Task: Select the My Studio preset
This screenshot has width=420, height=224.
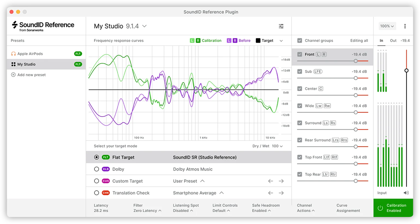Action: [x=26, y=64]
